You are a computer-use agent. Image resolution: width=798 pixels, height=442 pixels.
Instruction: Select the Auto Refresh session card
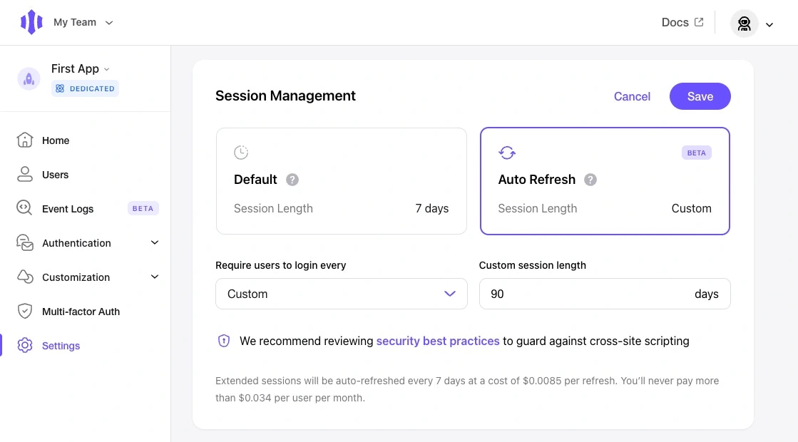click(605, 181)
